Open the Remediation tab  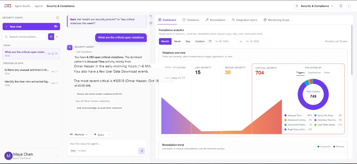[215, 20]
